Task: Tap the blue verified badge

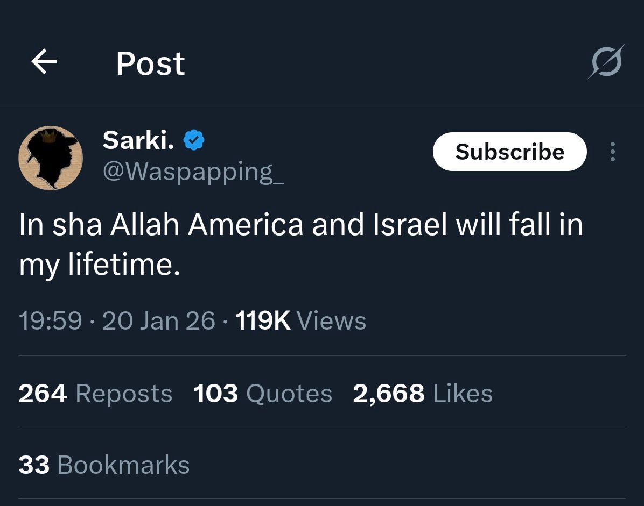Action: pos(194,141)
